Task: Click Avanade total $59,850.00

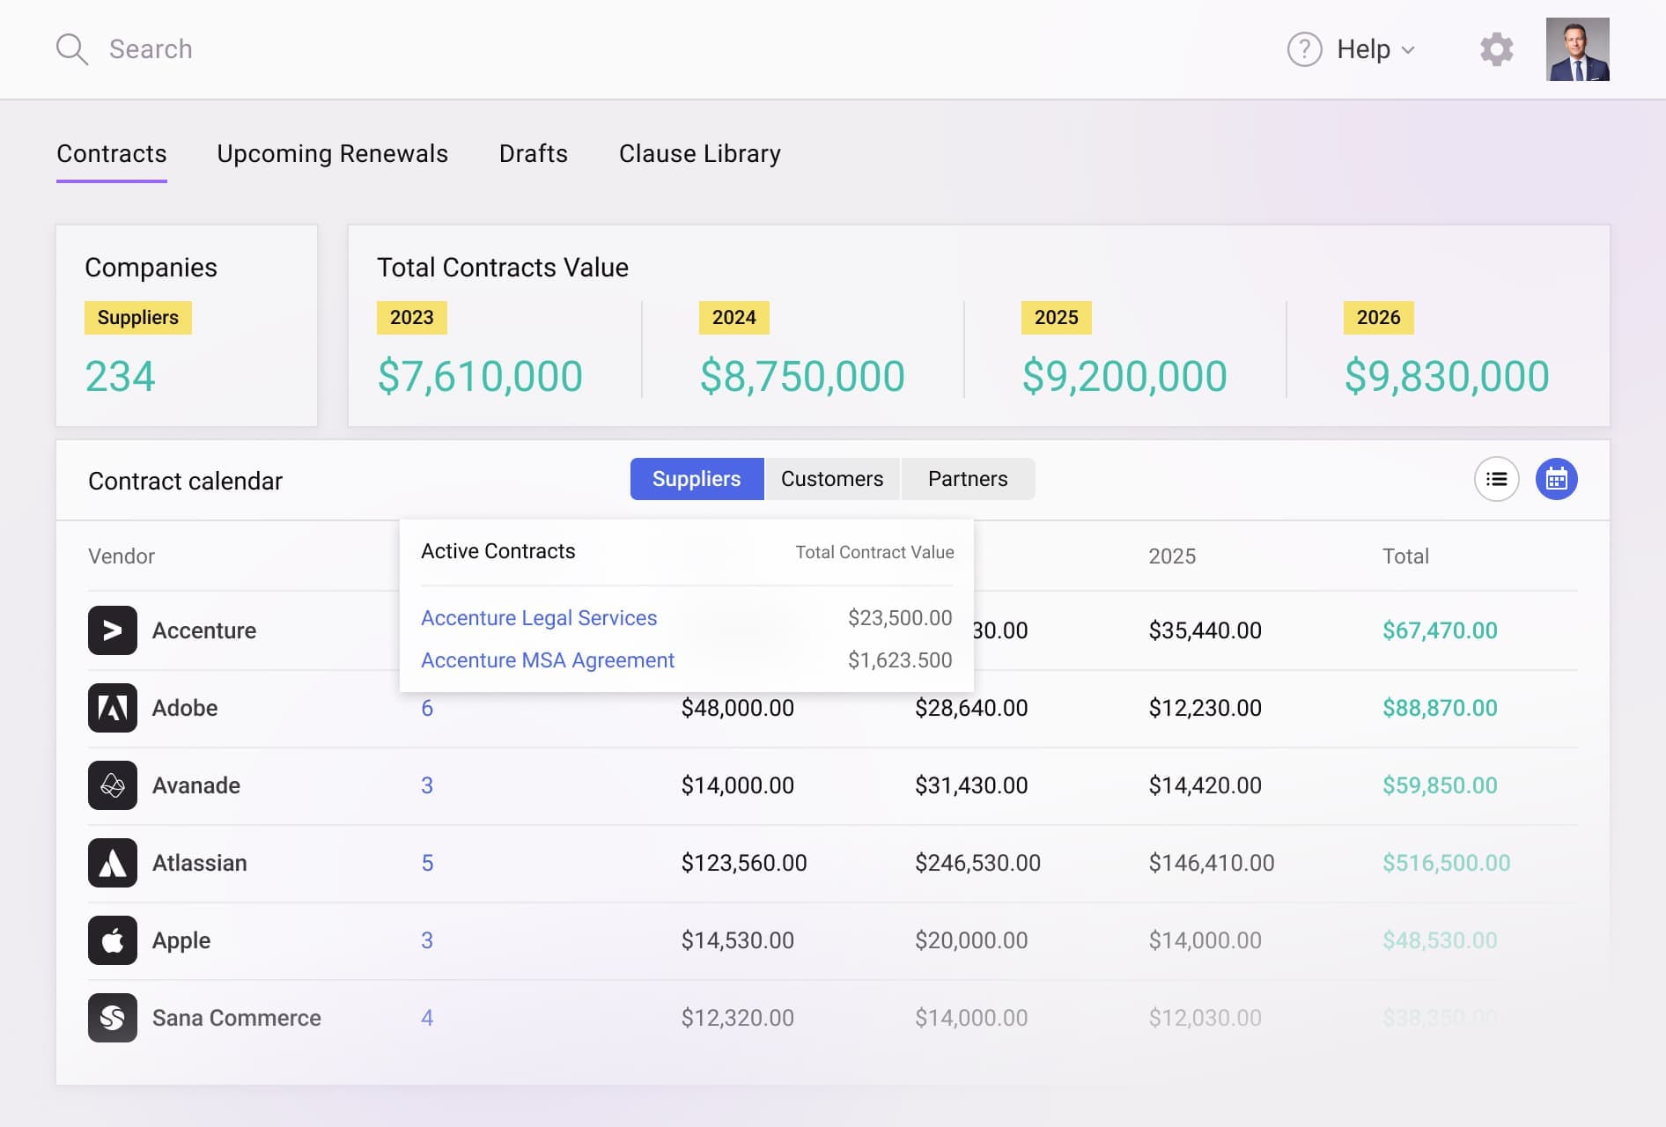Action: [x=1440, y=785]
